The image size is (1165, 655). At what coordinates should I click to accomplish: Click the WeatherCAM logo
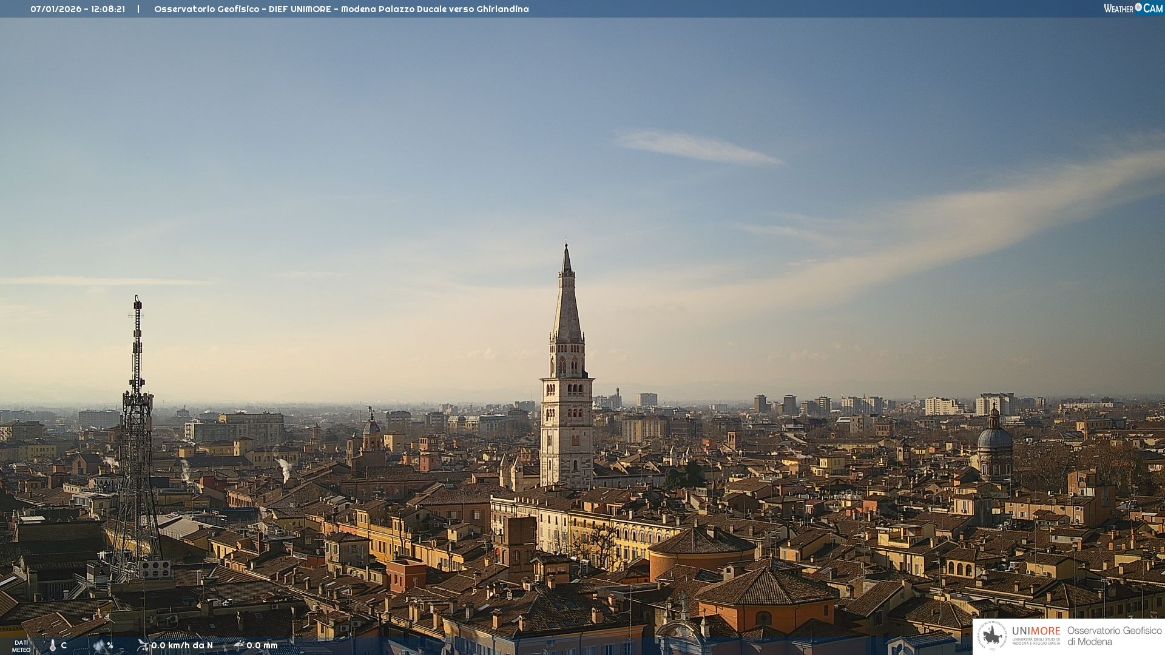coord(1133,8)
